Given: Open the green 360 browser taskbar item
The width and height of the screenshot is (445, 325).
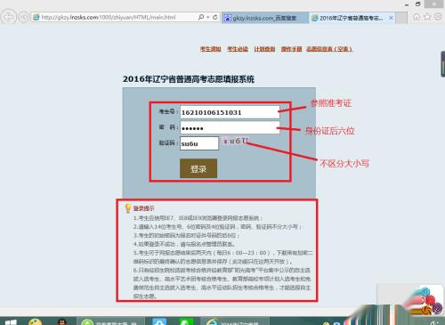Looking at the screenshot, I should (111, 321).
